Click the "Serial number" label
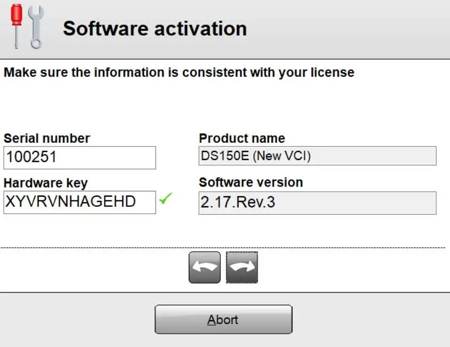 point(47,139)
